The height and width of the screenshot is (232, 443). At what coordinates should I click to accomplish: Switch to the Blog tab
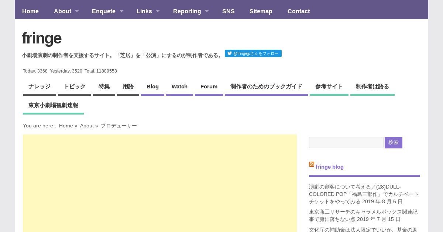click(x=152, y=87)
